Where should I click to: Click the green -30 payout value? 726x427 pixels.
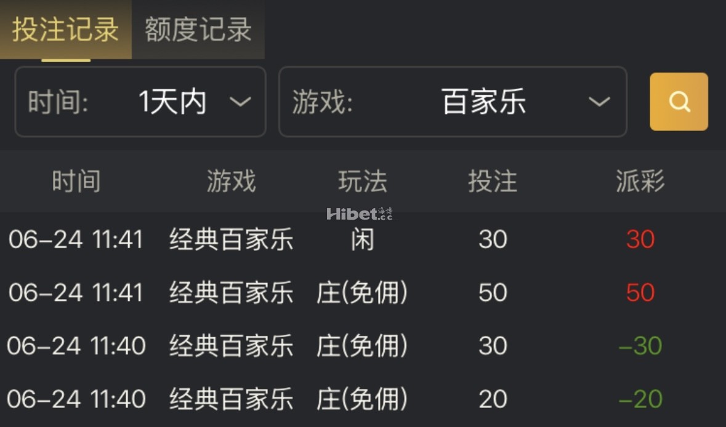640,346
